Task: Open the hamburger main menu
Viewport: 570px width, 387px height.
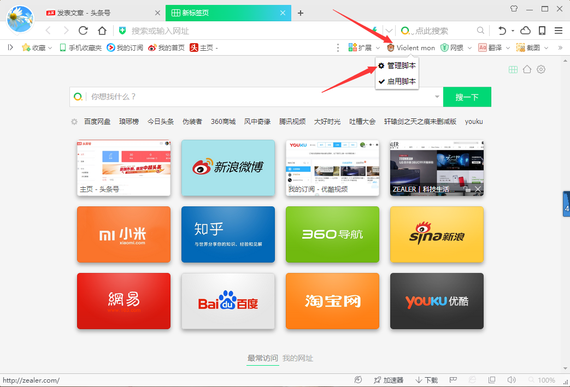Action: coord(559,31)
